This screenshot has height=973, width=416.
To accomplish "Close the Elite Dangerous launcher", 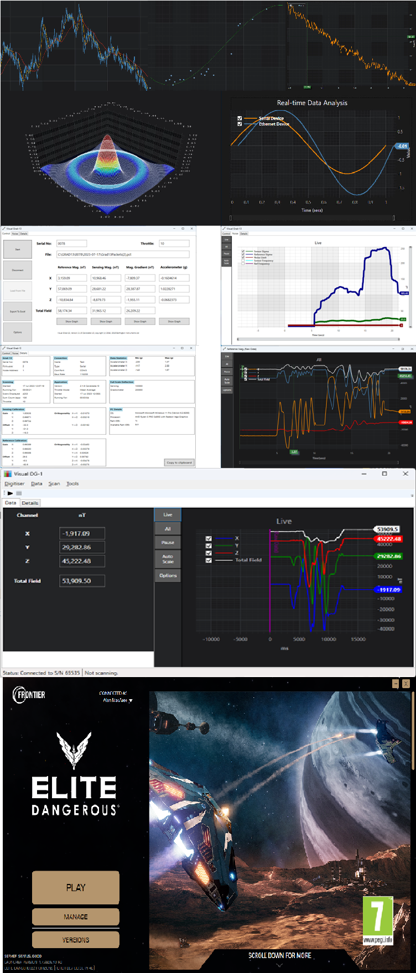I will 406,684.
